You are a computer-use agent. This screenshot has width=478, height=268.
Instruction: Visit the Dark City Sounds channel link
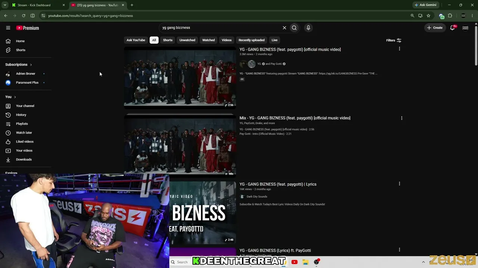[257, 197]
